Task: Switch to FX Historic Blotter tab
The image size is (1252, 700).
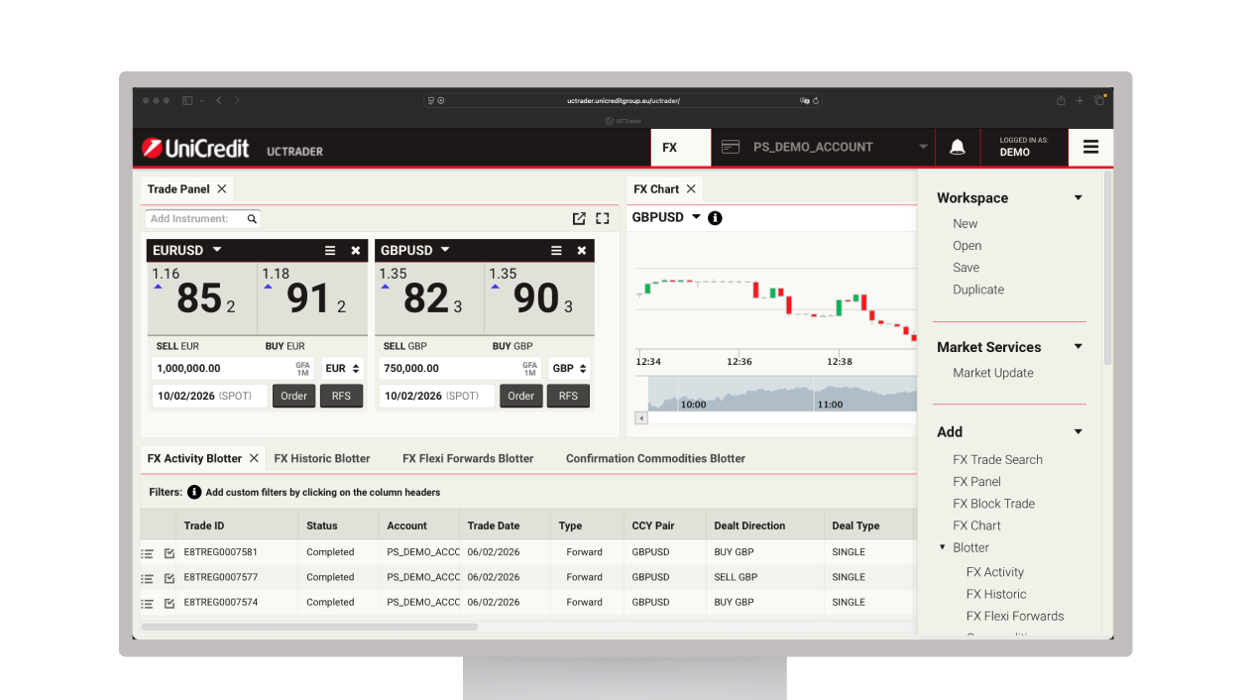Action: coord(322,458)
